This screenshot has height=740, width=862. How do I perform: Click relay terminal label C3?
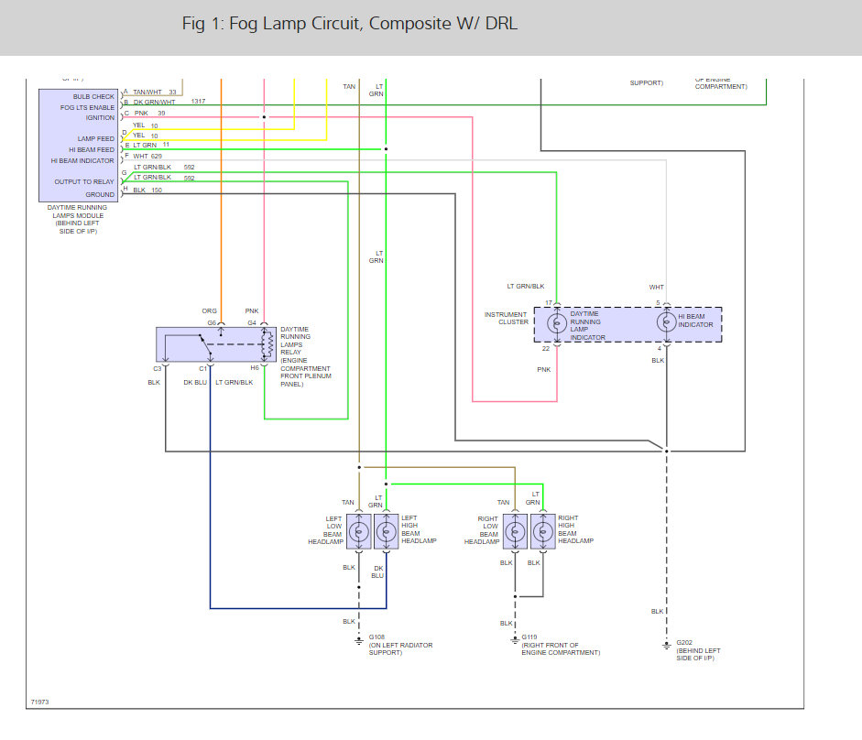(x=158, y=369)
